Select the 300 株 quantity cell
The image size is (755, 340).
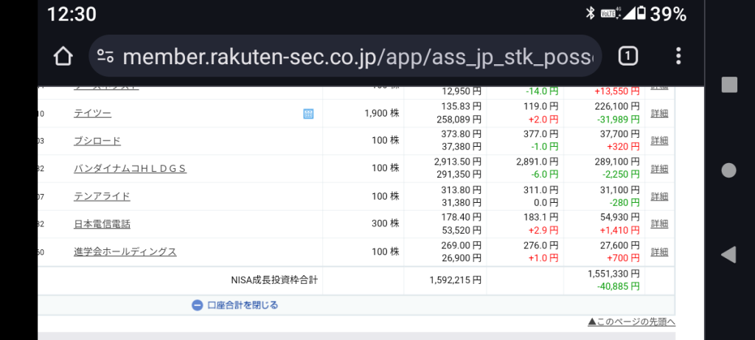click(x=385, y=224)
